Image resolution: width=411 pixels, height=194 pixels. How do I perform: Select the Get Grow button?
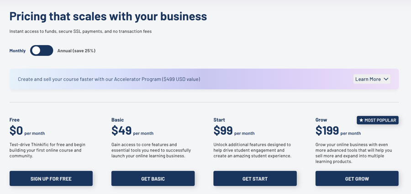point(357,179)
